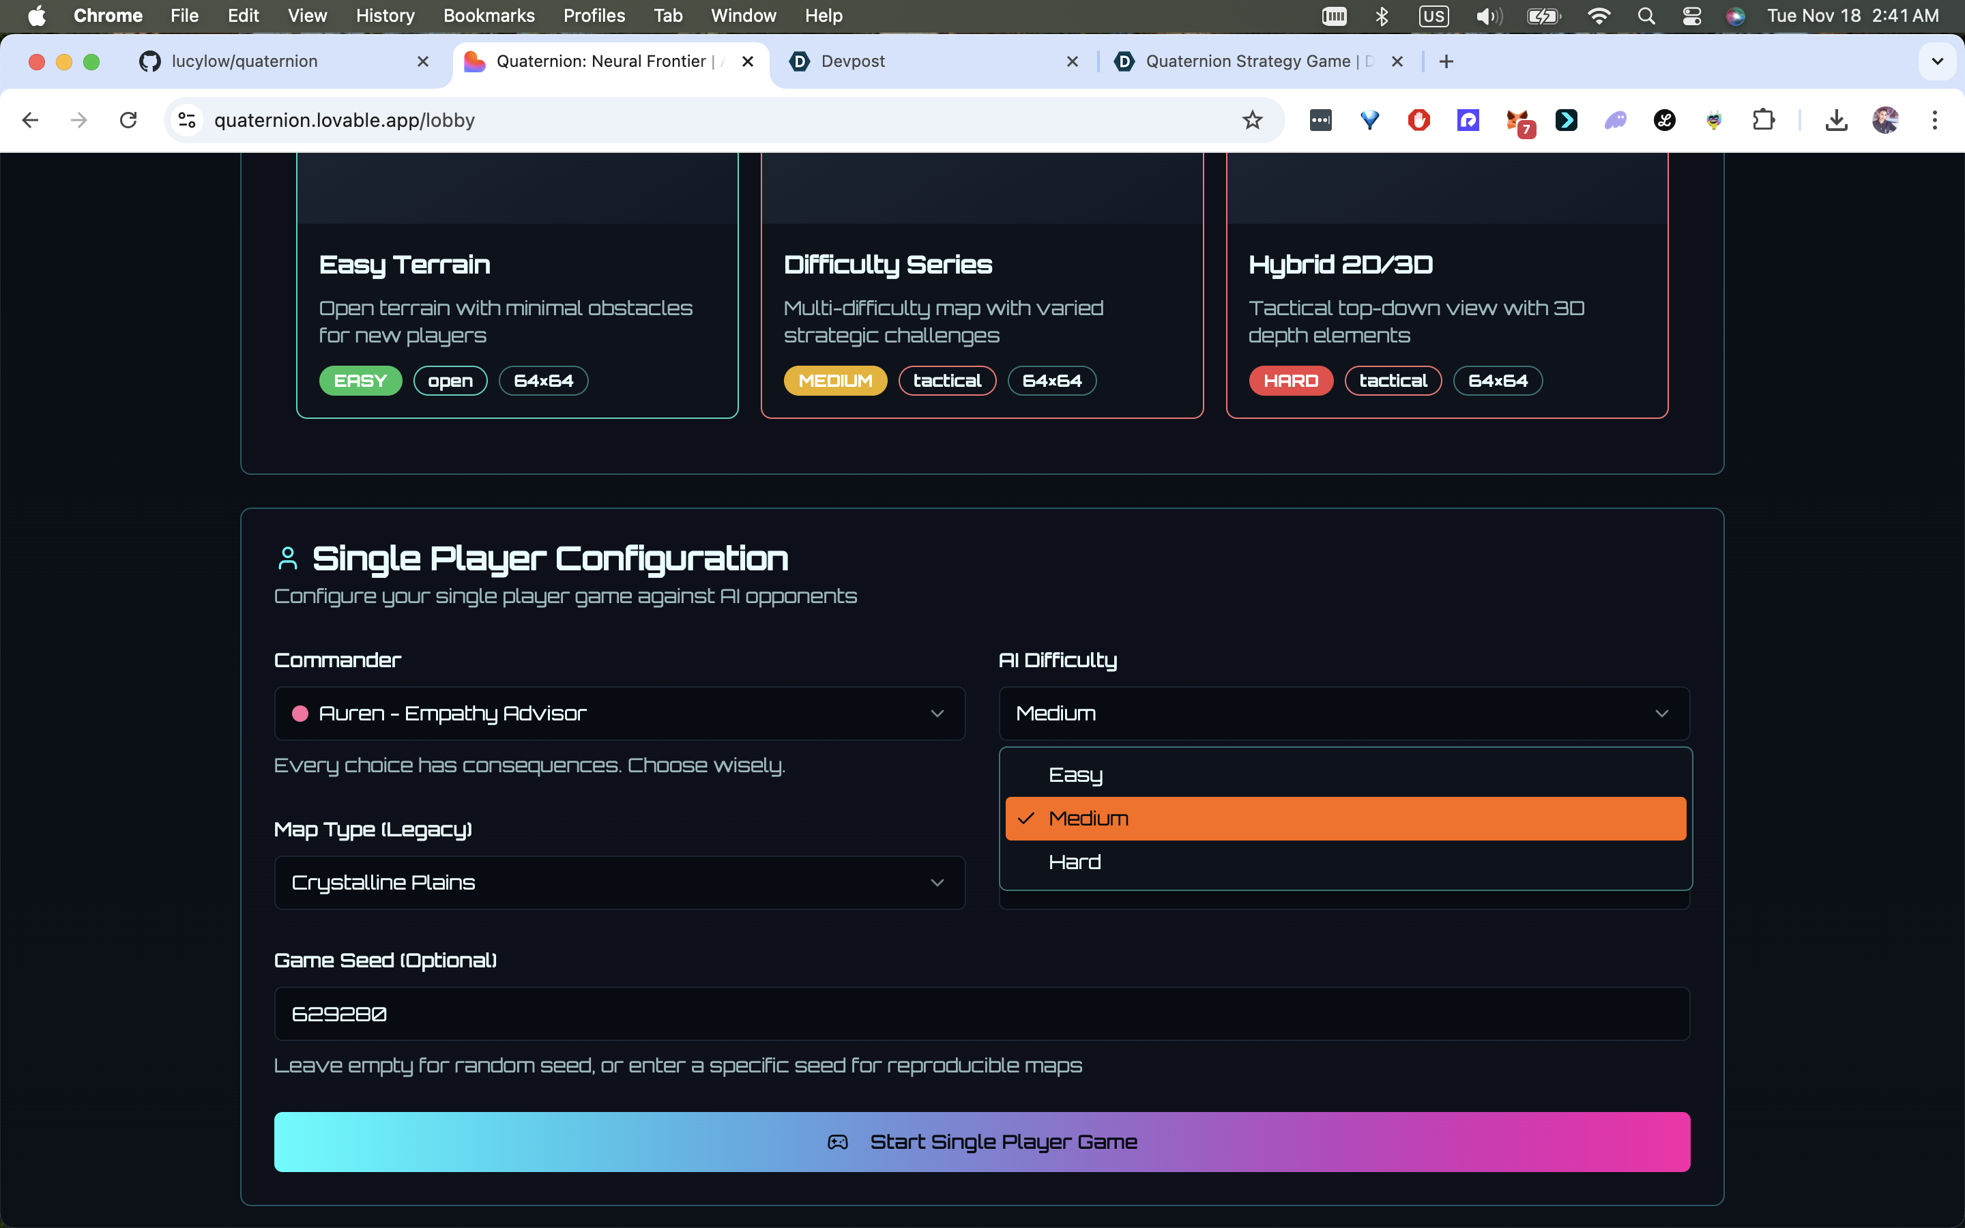Viewport: 1965px width, 1228px height.
Task: Click the green EASY badge
Action: point(360,381)
